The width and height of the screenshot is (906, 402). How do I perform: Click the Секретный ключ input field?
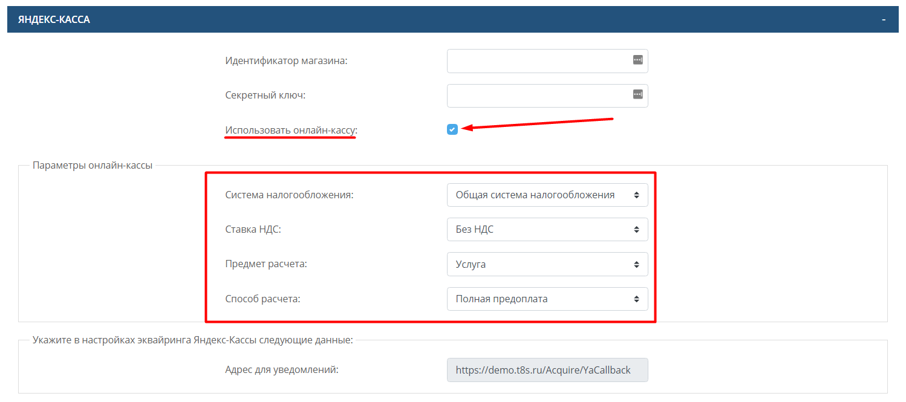547,96
